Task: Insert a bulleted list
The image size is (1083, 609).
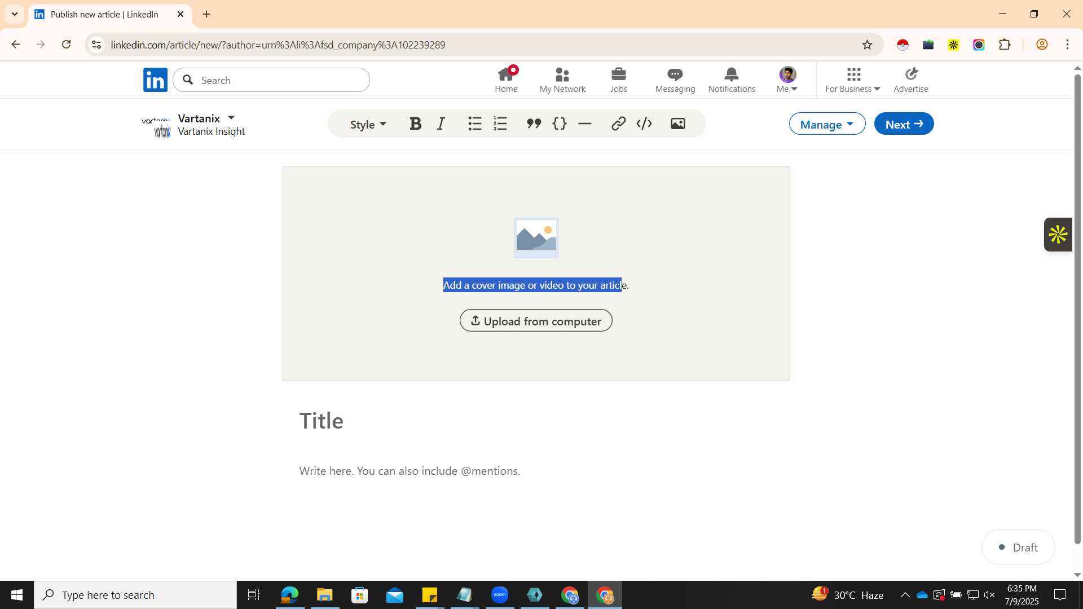Action: click(x=475, y=124)
